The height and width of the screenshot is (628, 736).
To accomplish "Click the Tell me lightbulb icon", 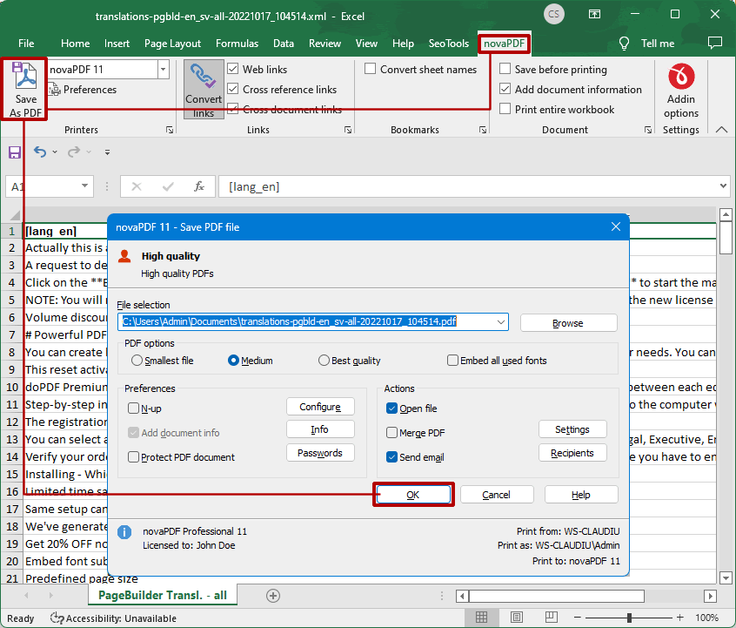I will coord(624,44).
